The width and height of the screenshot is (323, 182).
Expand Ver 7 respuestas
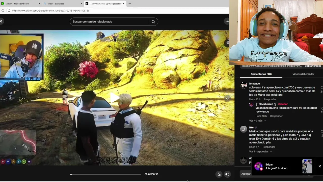pos(260,152)
